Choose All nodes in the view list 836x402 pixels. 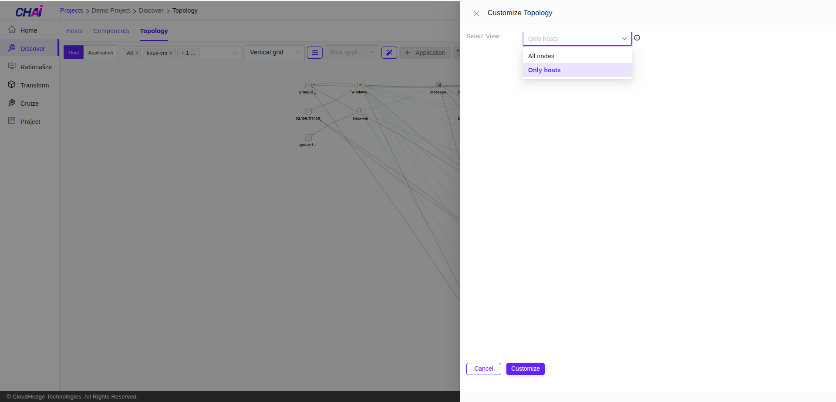541,56
